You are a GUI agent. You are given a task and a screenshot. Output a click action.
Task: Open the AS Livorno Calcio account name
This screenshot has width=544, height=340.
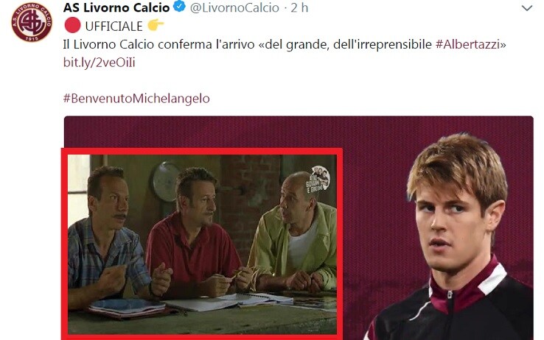(x=116, y=7)
